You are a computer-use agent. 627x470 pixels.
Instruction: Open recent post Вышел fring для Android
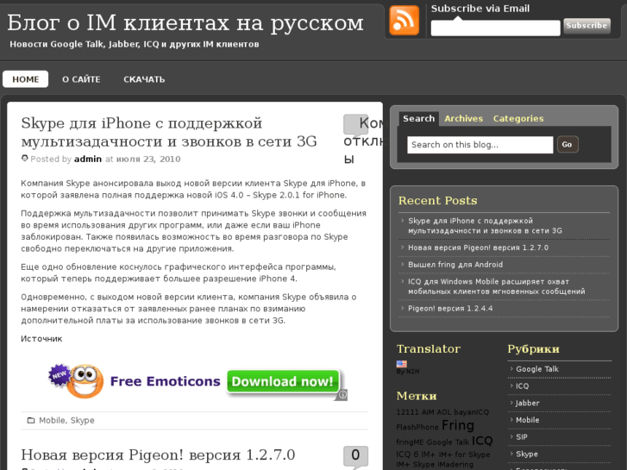point(455,265)
